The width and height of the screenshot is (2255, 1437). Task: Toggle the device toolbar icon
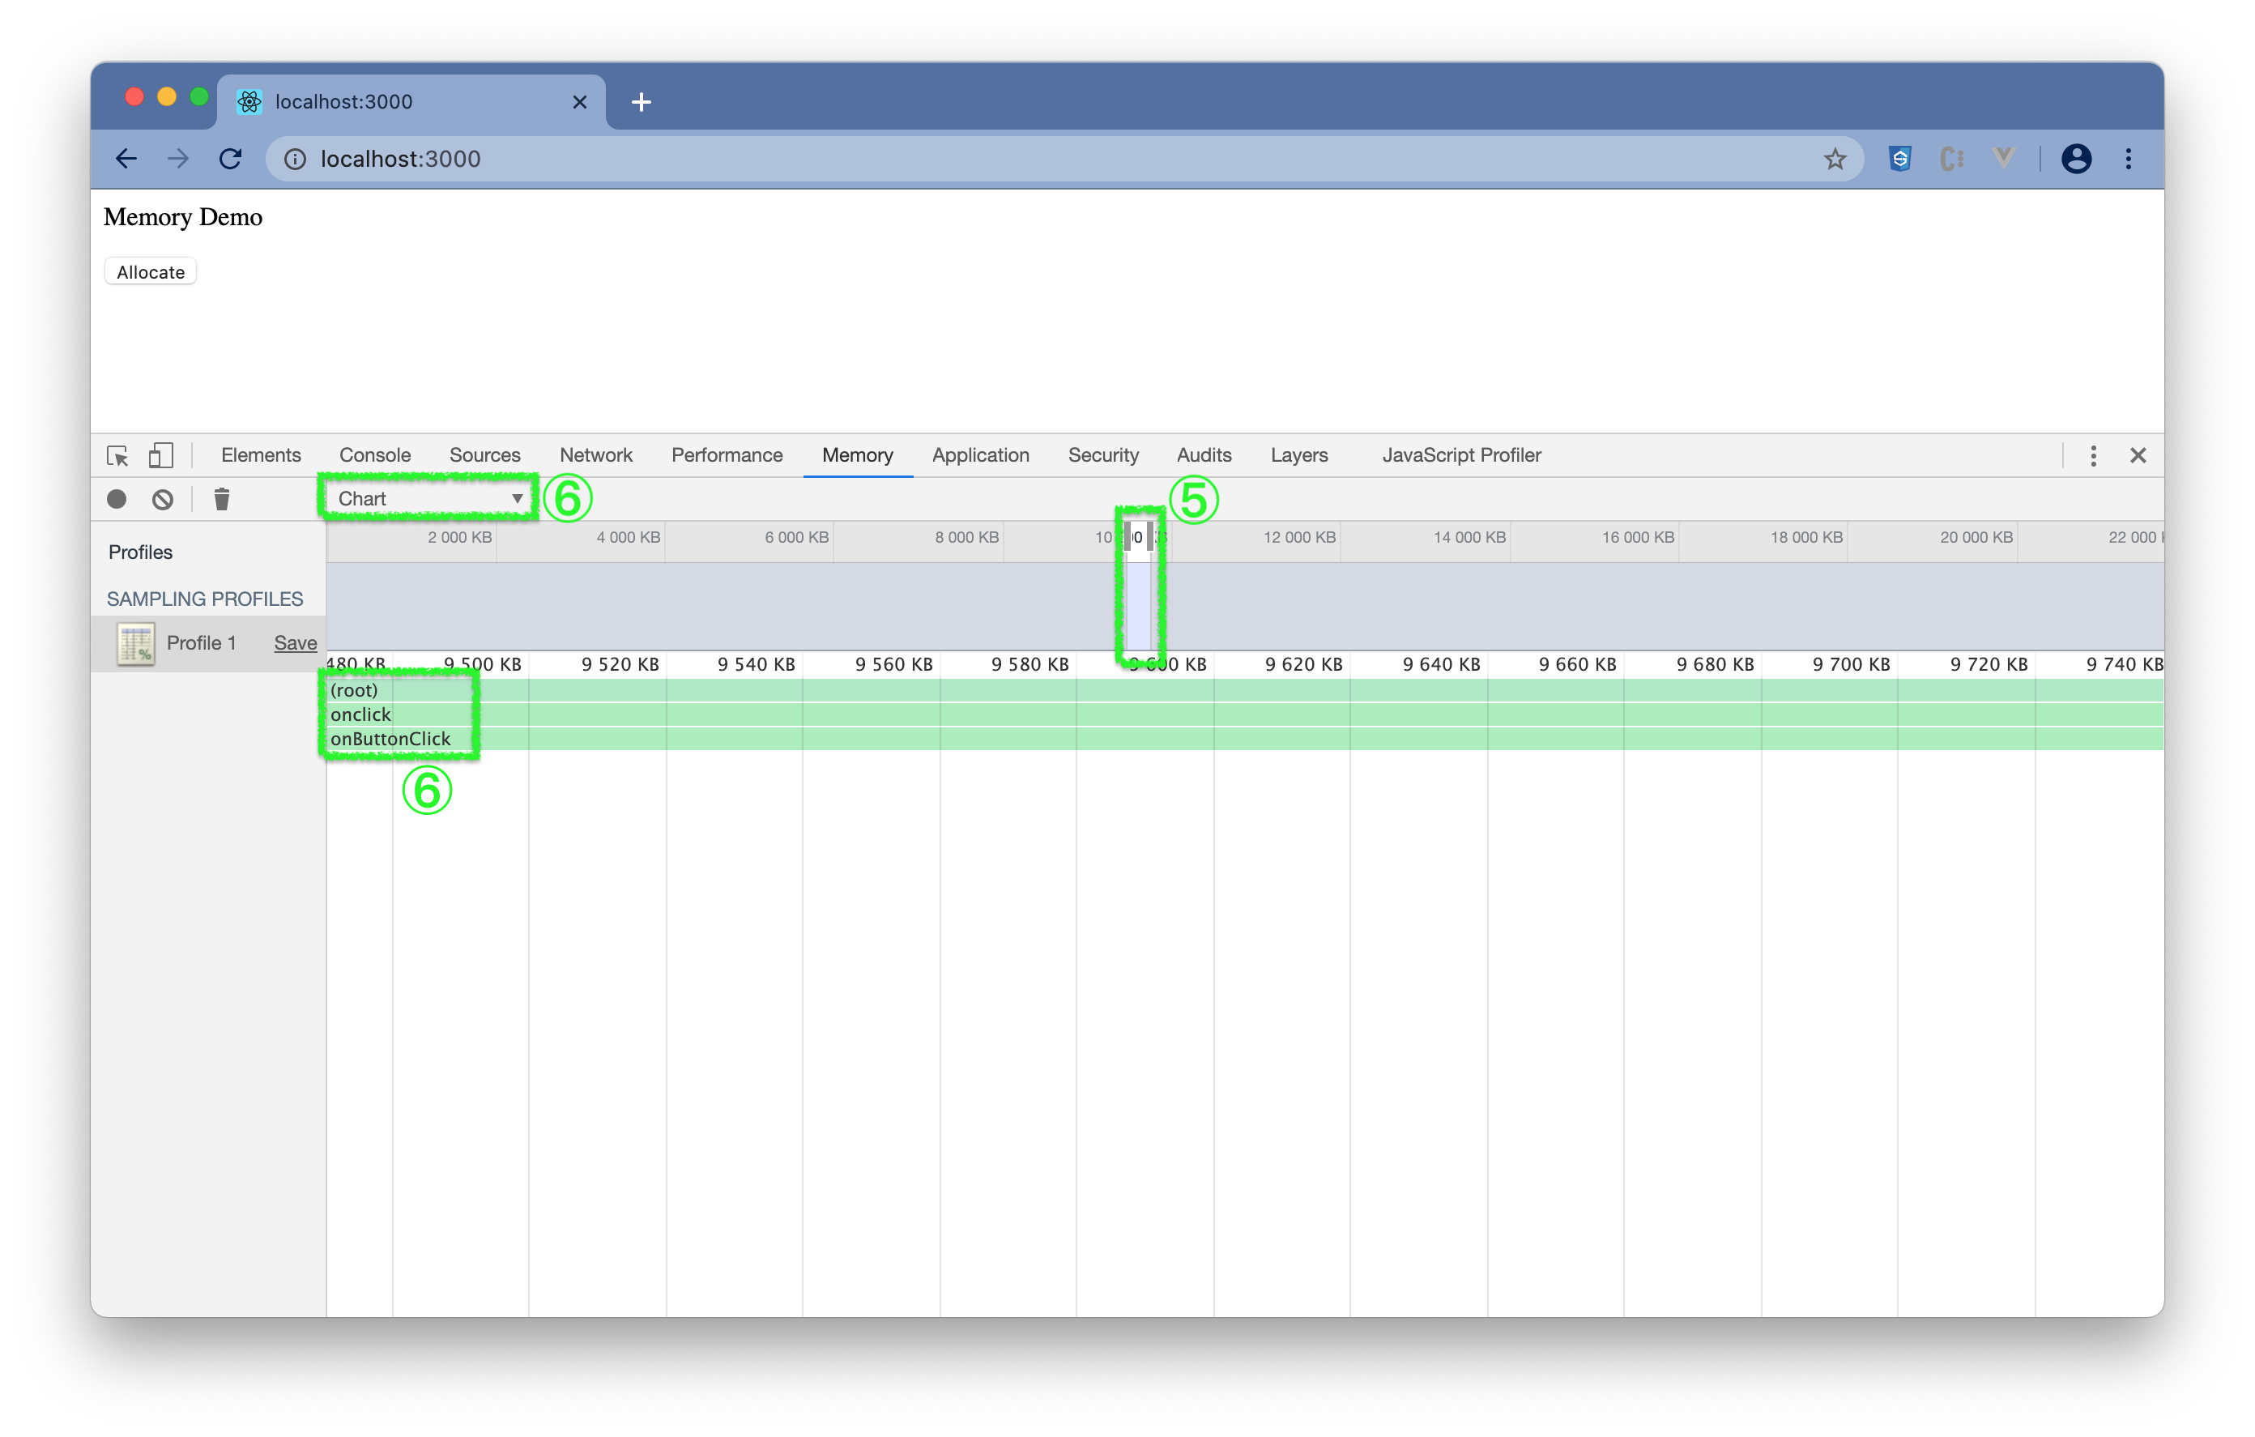point(161,455)
